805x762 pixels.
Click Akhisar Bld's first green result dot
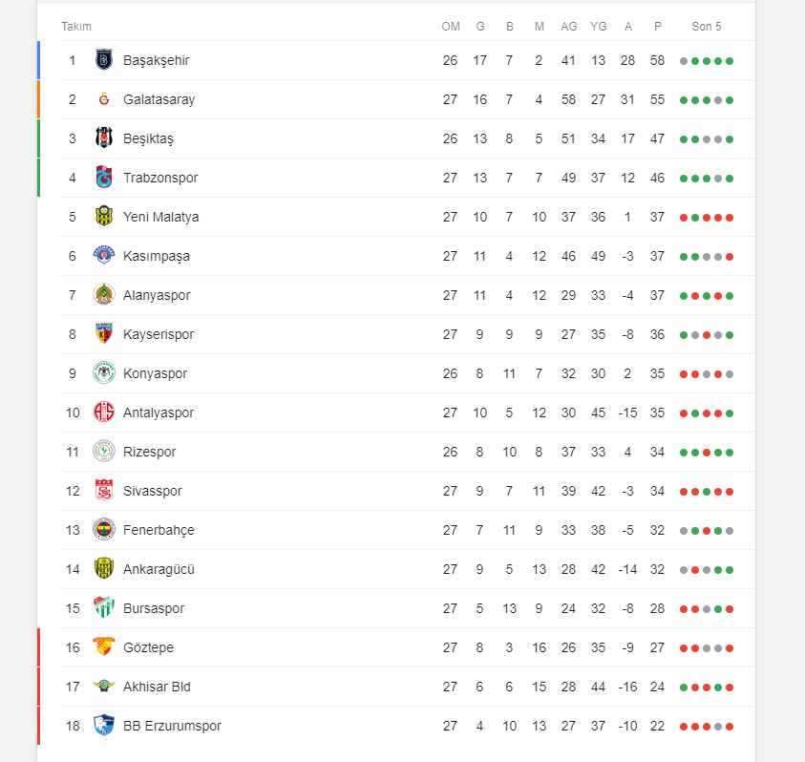coord(684,688)
